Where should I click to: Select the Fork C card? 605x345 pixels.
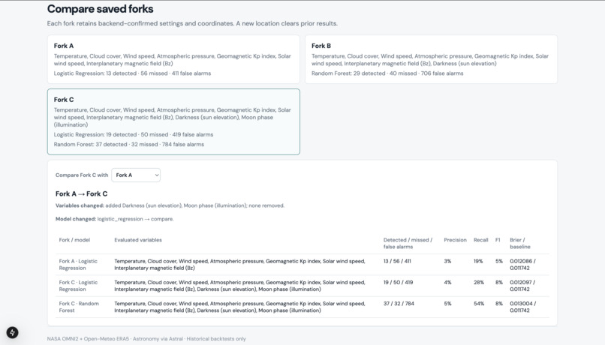[173, 121]
